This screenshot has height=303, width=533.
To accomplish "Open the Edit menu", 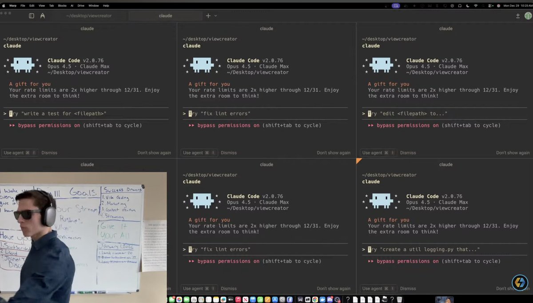I will 32,5.
